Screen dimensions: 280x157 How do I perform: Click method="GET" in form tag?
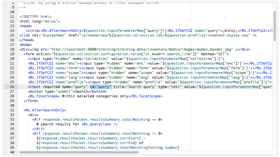point(214,54)
